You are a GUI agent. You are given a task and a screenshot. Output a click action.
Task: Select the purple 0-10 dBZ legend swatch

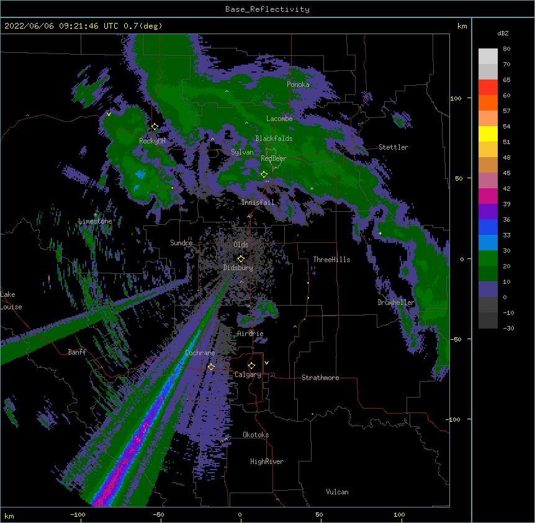pyautogui.click(x=488, y=289)
